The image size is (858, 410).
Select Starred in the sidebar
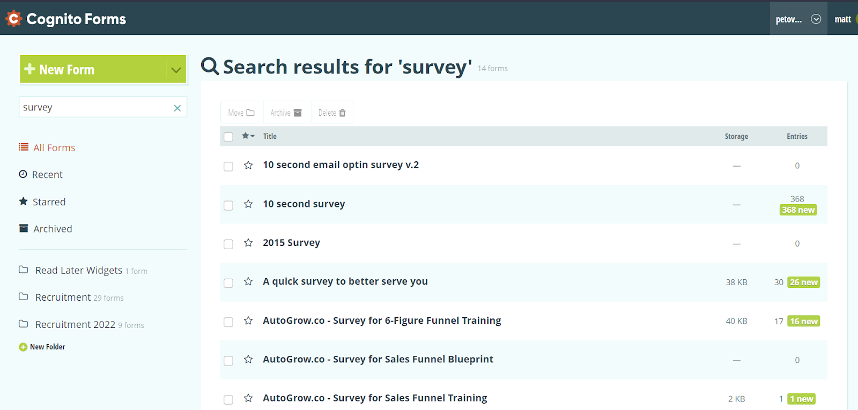pos(49,202)
